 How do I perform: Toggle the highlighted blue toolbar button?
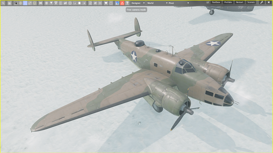[x=25, y=3]
